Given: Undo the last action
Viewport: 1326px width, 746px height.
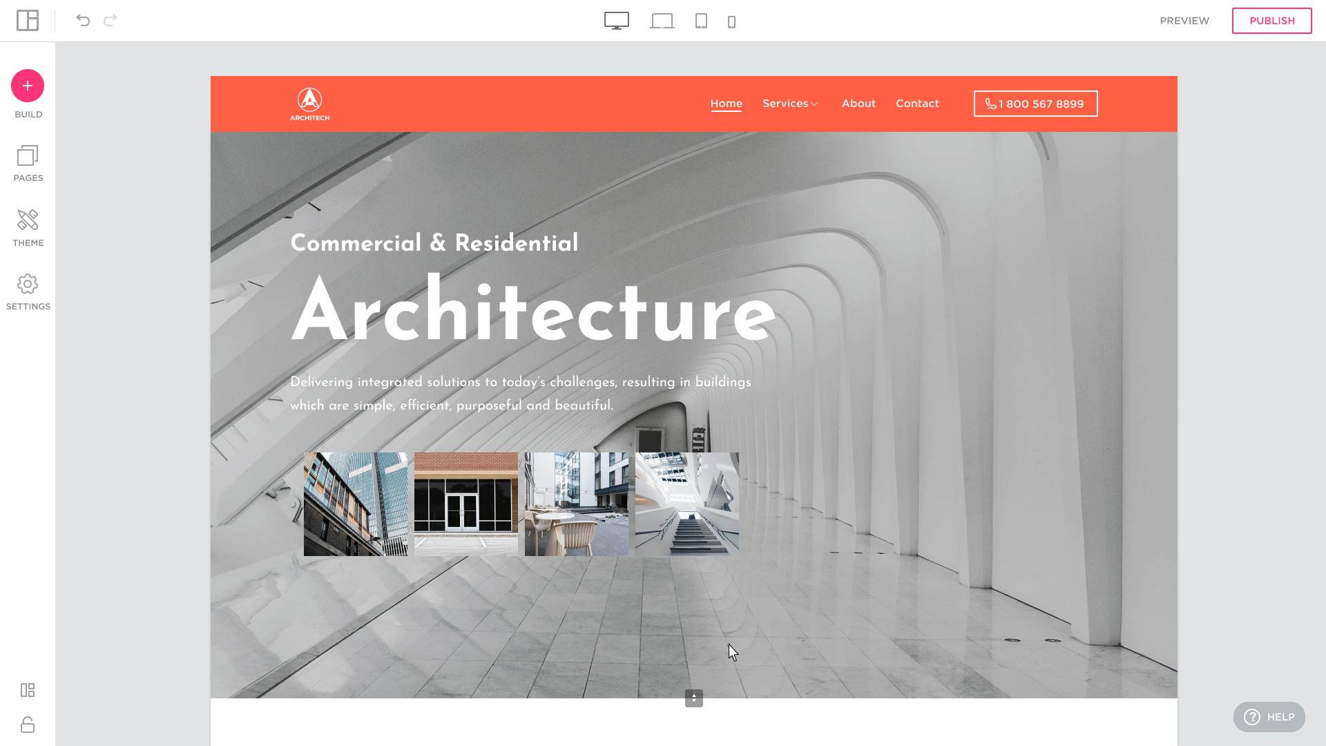Looking at the screenshot, I should [x=83, y=21].
